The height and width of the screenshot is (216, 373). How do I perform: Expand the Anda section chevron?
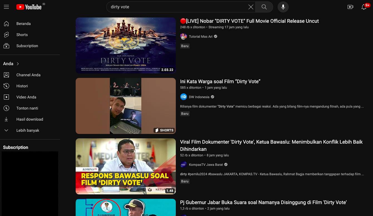coord(18,64)
